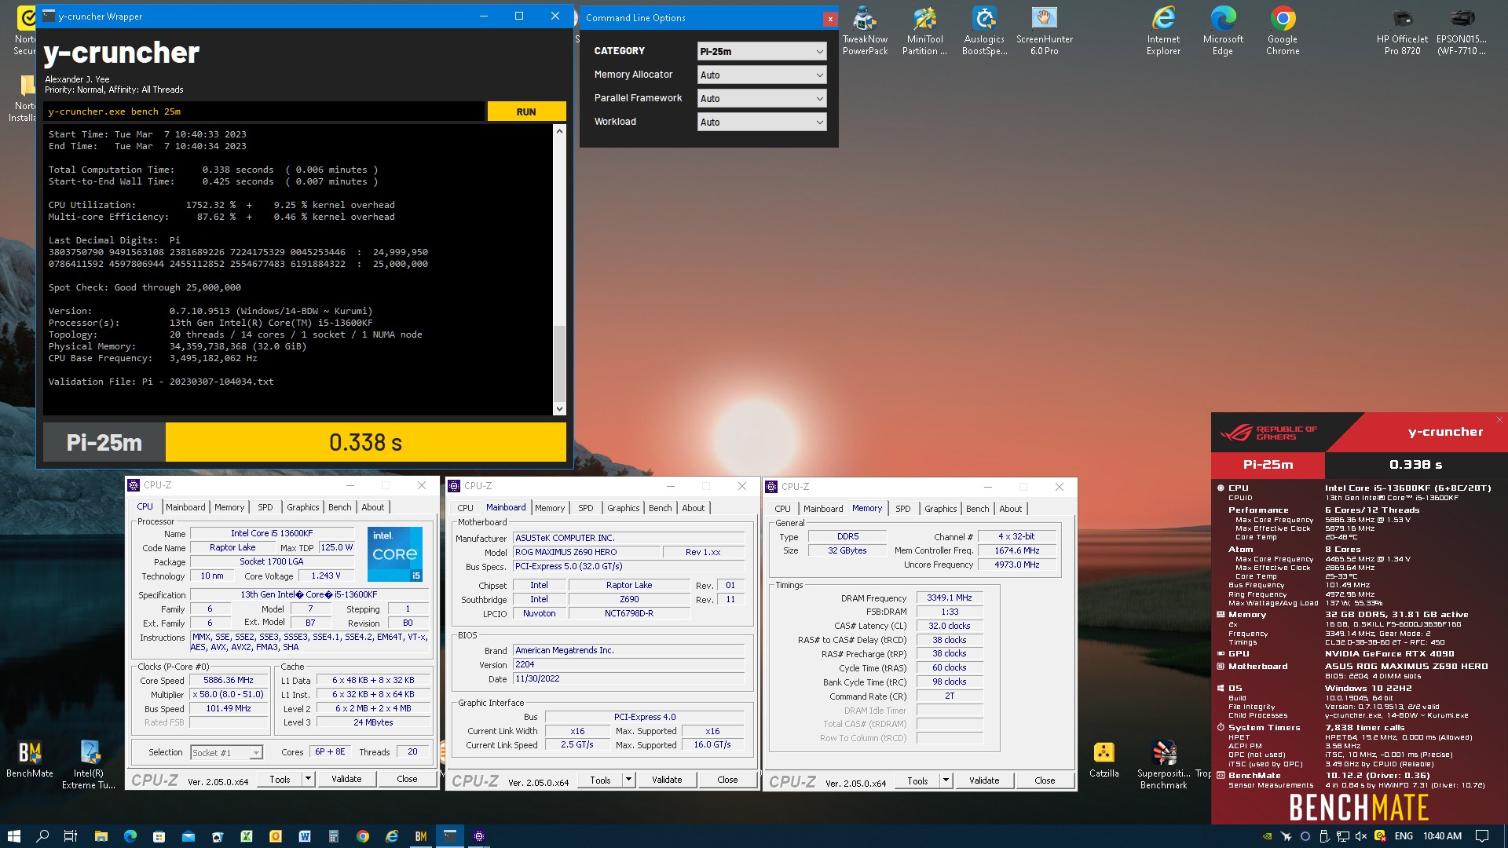Viewport: 1508px width, 848px height.
Task: Open Auslogics BoostSpeed desktop shortcut
Action: (x=984, y=31)
